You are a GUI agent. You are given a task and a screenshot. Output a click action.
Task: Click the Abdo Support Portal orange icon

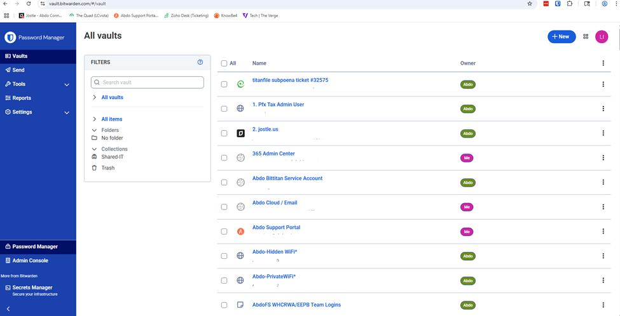[240, 232]
